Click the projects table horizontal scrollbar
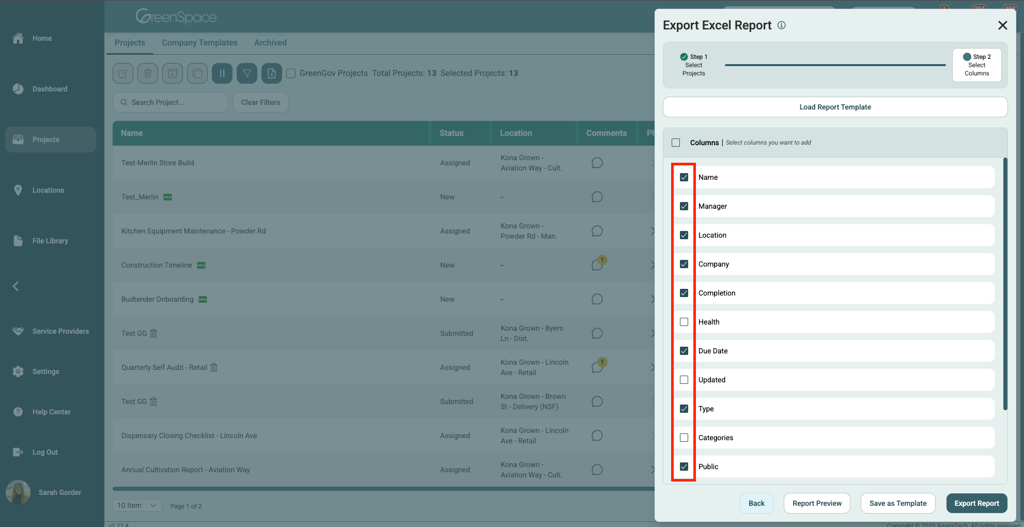 tap(383, 488)
